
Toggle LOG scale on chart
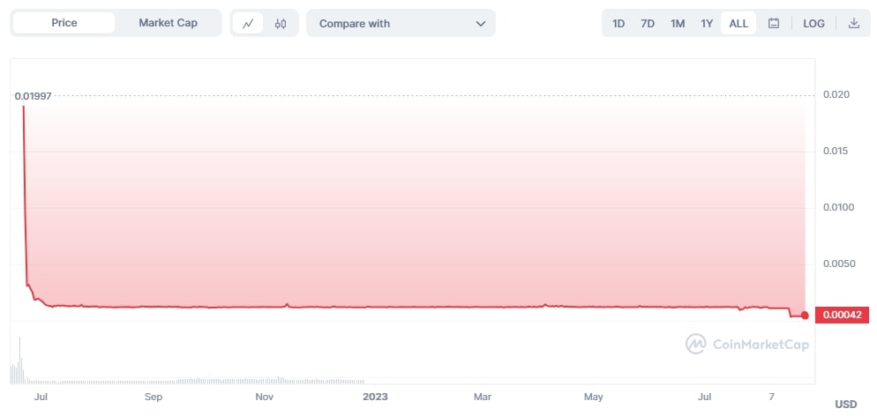coord(813,24)
